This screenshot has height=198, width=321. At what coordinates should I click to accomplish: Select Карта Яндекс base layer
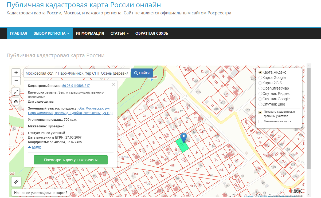tap(260, 72)
